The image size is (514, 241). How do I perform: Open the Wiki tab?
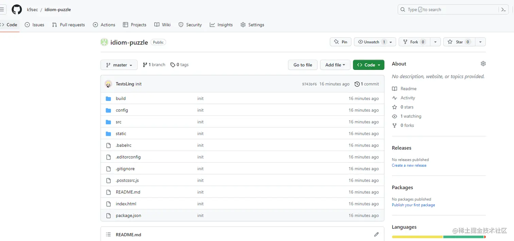[x=162, y=25]
